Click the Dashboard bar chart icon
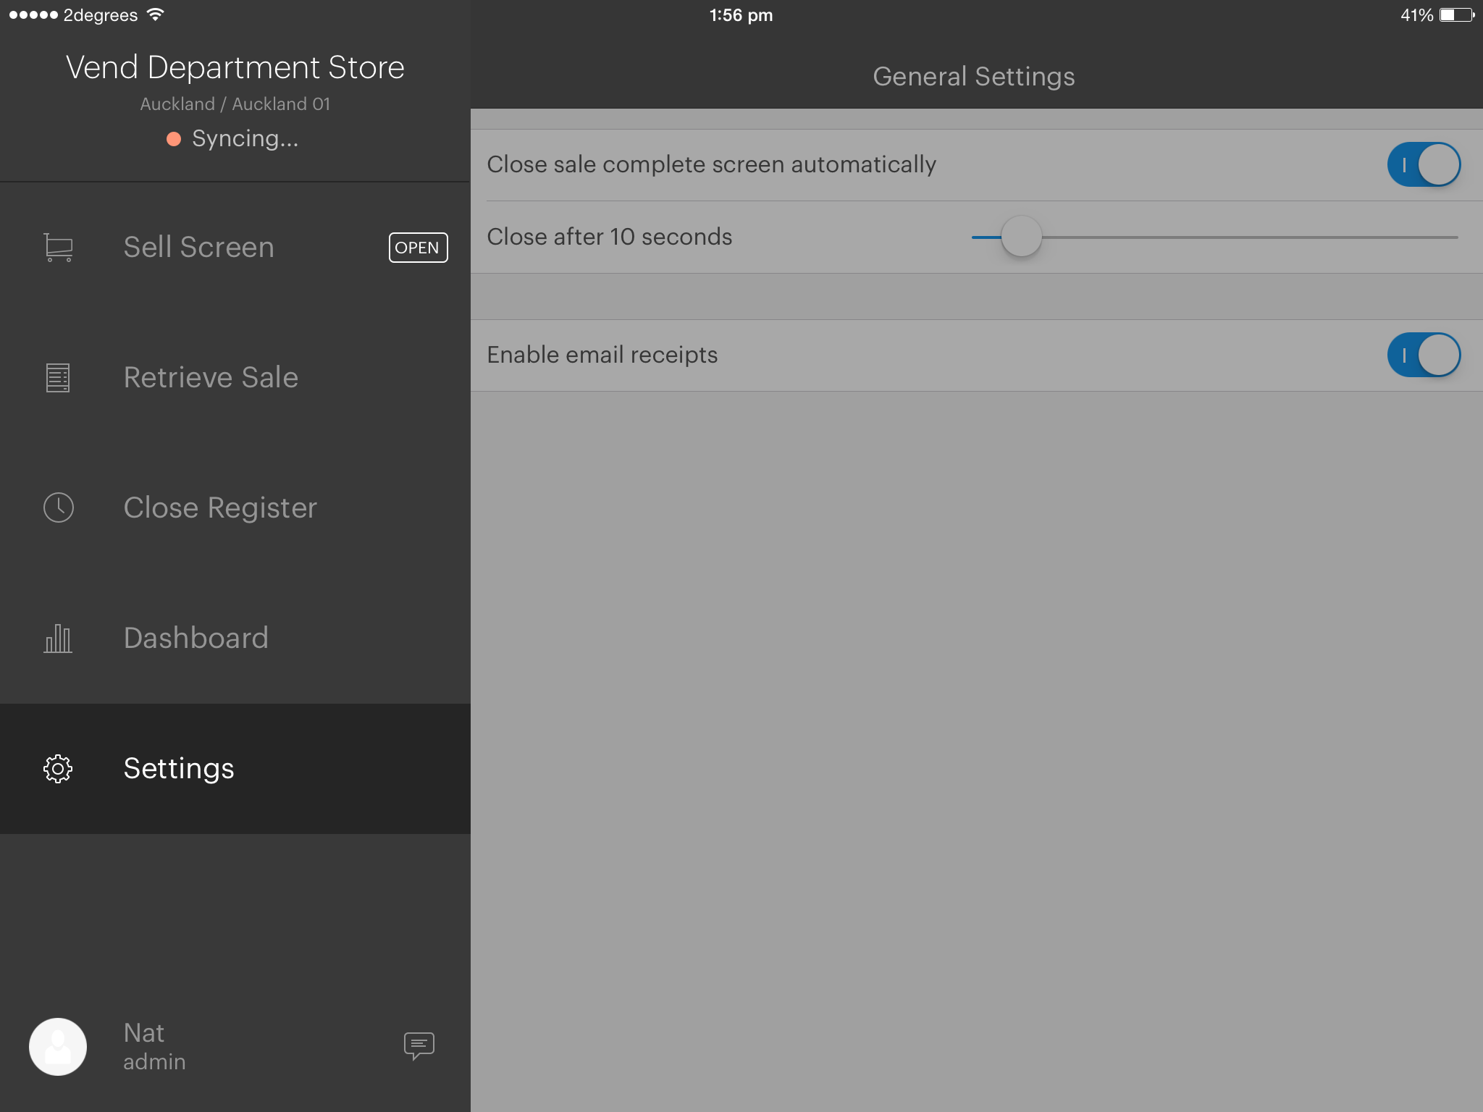The image size is (1483, 1112). pos(58,639)
